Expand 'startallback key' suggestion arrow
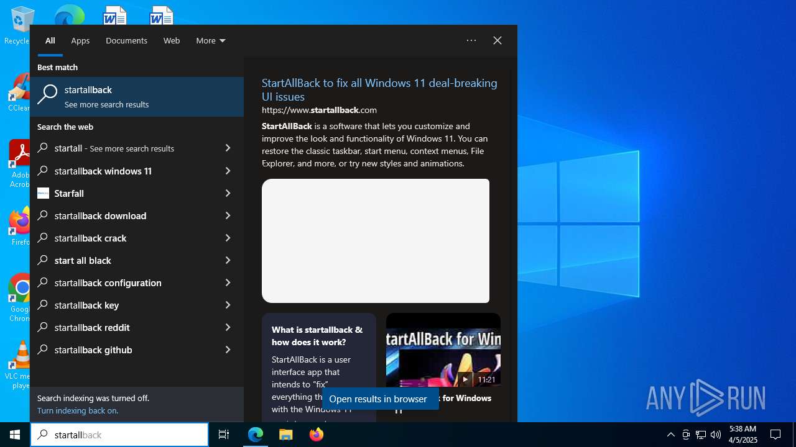 [x=228, y=305]
